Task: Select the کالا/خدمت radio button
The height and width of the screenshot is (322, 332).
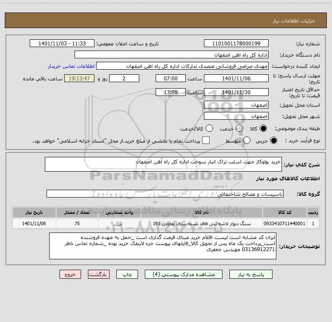Action: [x=209, y=128]
